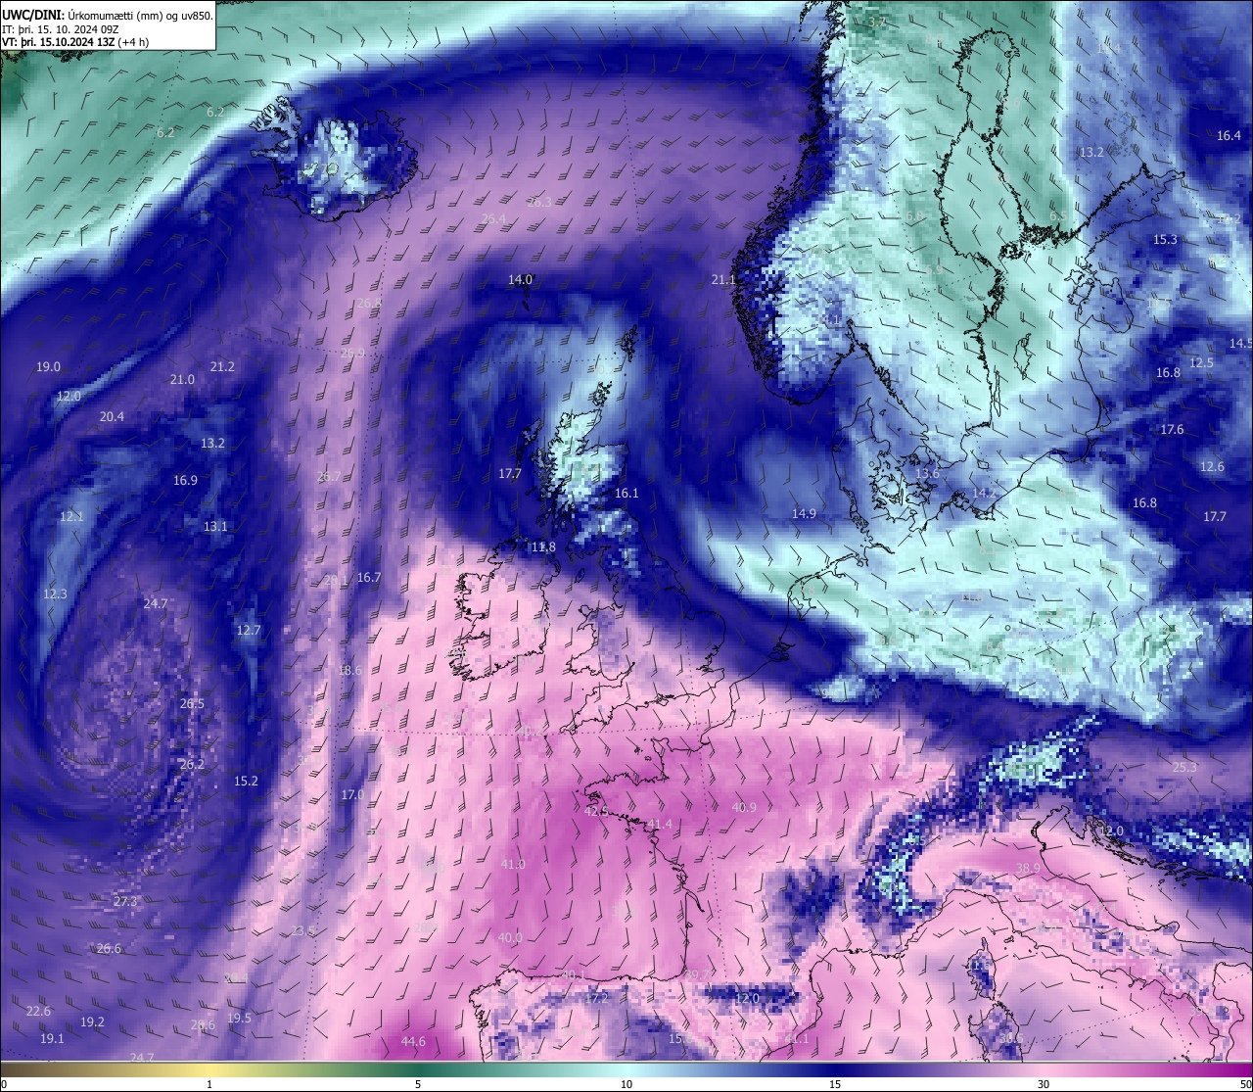The width and height of the screenshot is (1253, 1092).
Task: Click the map value '3.7' over northern Norway
Action: 877,22
